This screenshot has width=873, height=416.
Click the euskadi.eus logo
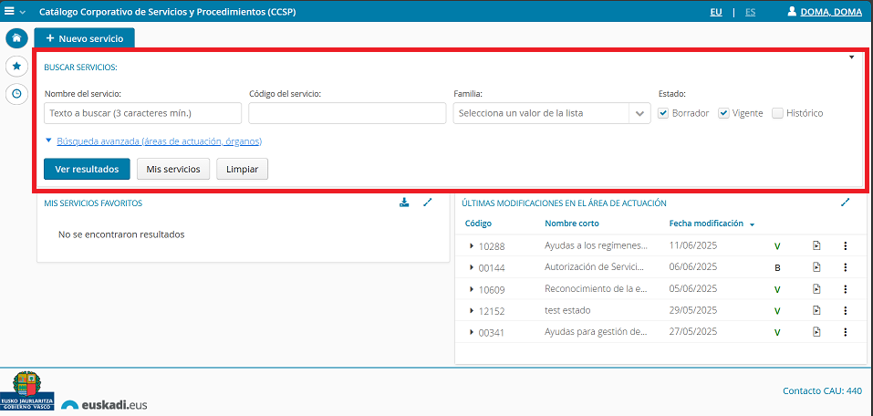point(104,404)
